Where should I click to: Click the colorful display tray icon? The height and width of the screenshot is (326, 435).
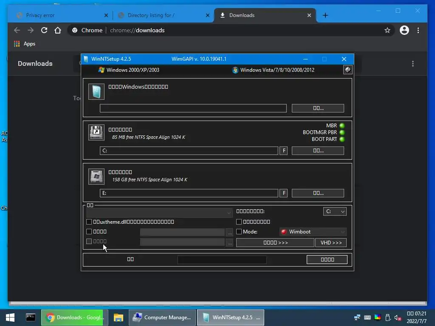tap(378, 318)
